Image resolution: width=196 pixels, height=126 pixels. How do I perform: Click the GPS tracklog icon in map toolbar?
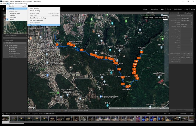click(66, 111)
